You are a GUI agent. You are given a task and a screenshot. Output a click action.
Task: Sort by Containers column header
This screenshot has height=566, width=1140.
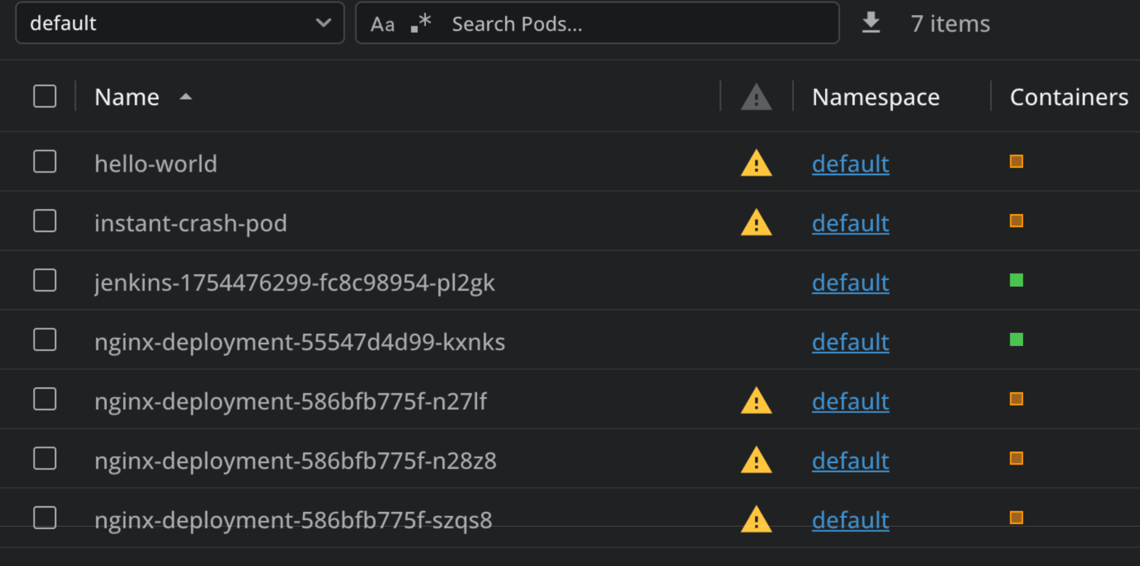point(1068,97)
